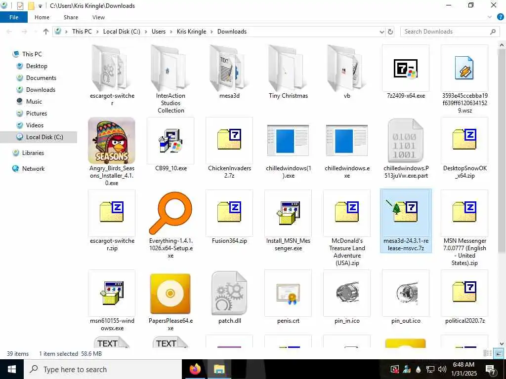Open Explorer help
The height and width of the screenshot is (379, 506).
pyautogui.click(x=500, y=17)
